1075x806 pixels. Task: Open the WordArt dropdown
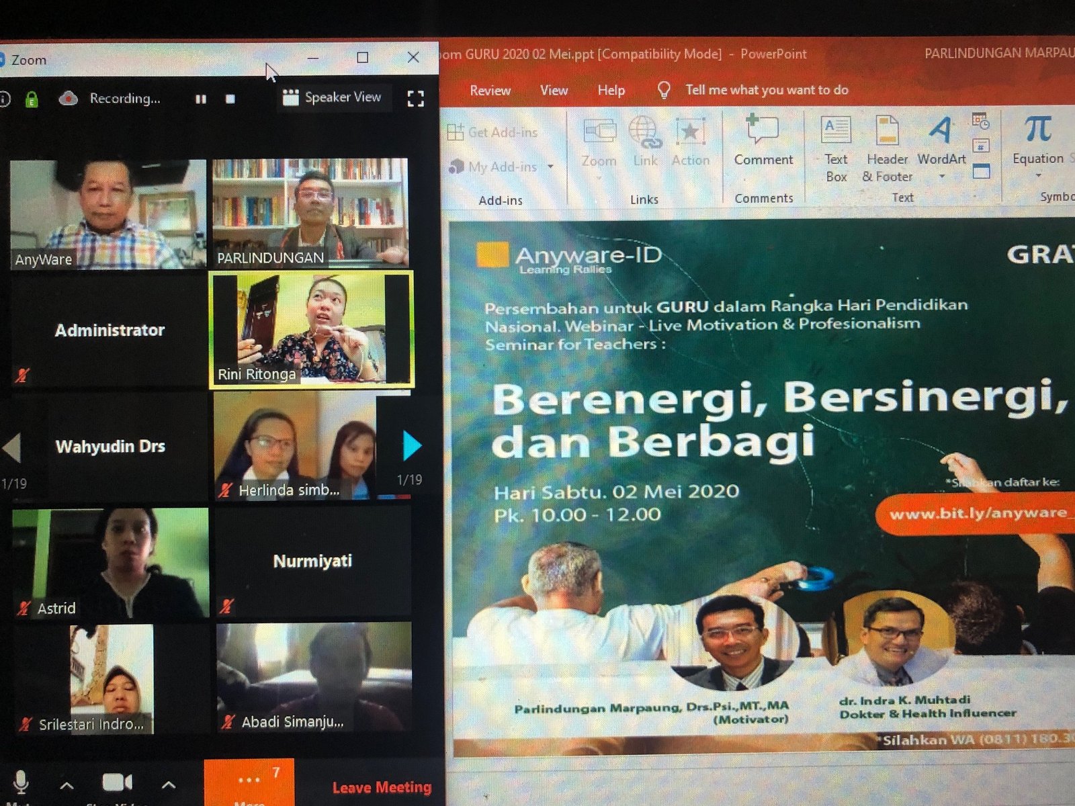point(941,176)
